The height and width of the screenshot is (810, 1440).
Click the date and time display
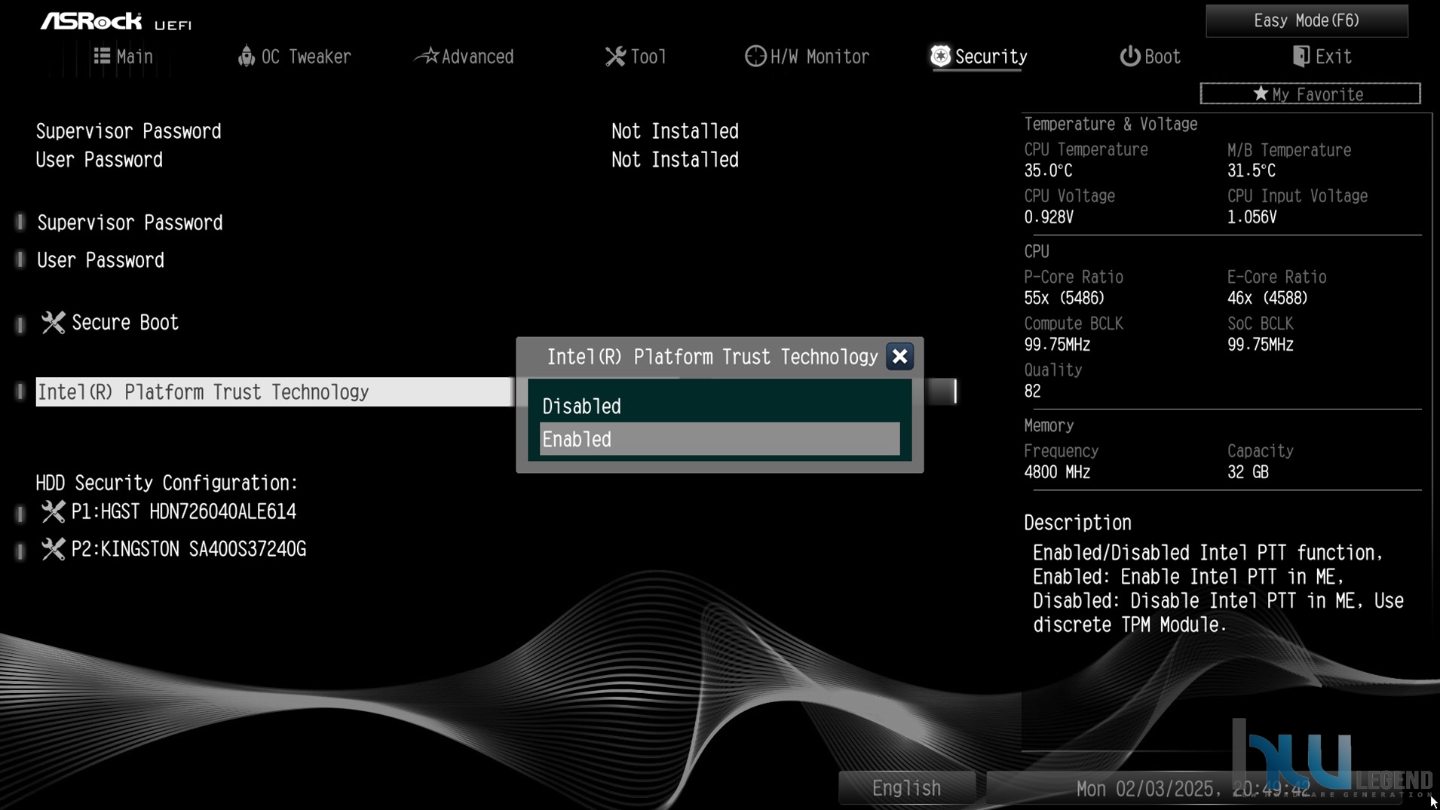click(x=1193, y=789)
